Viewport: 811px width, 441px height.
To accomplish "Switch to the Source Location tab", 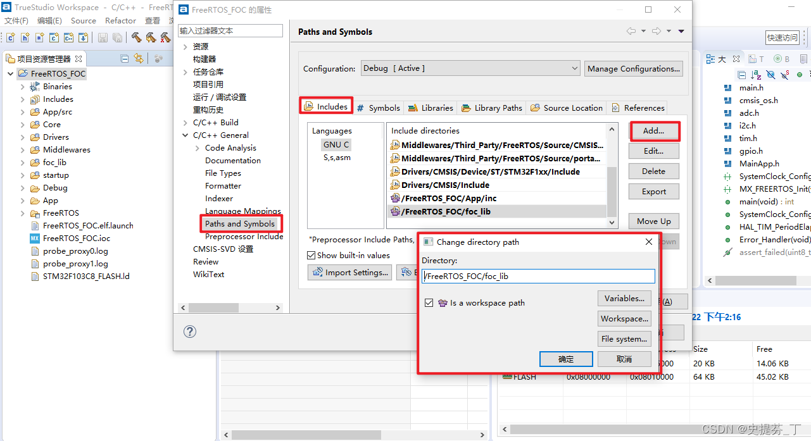I will pos(567,108).
